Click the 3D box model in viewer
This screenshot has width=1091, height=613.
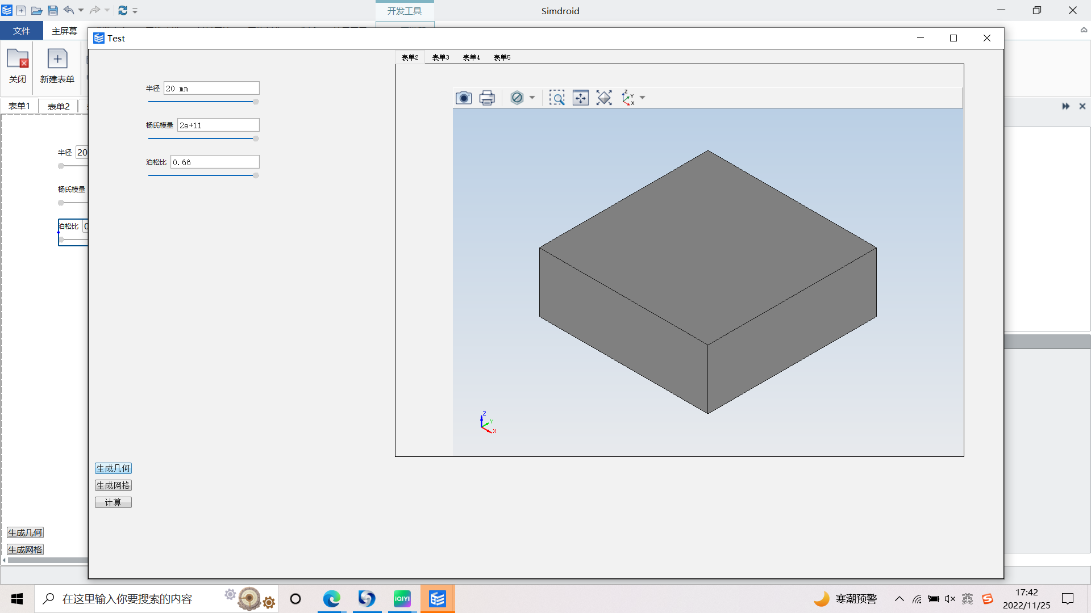click(x=707, y=282)
